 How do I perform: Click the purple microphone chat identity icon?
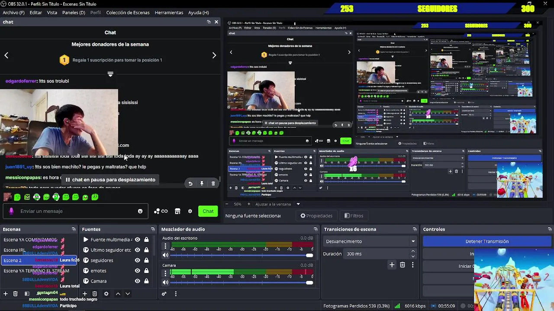pos(11,211)
